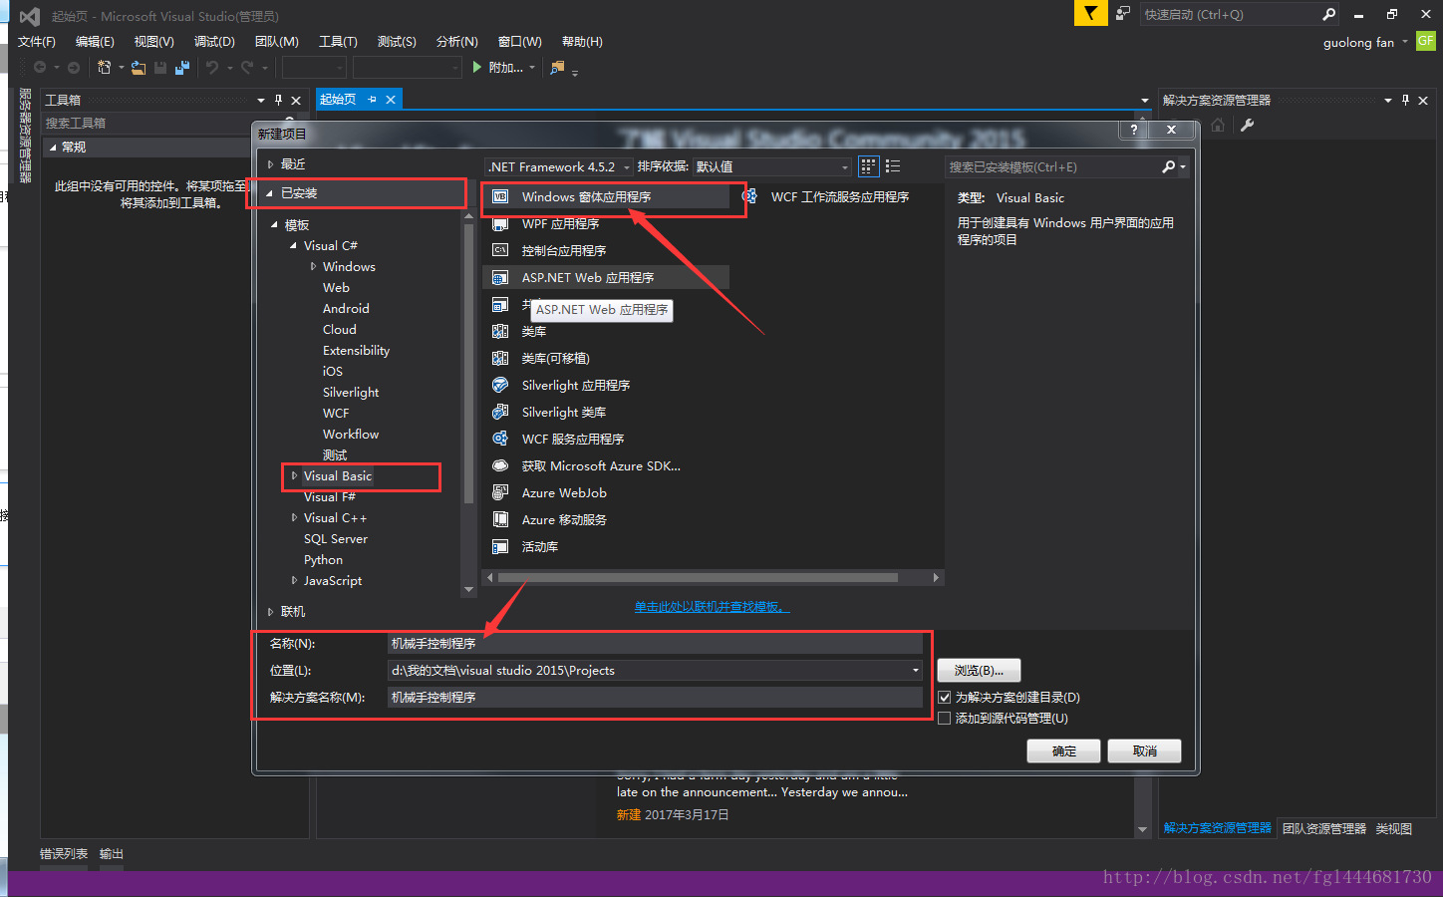The height and width of the screenshot is (897, 1443).
Task: Expand the Visual C++ tree node
Action: pos(294,518)
